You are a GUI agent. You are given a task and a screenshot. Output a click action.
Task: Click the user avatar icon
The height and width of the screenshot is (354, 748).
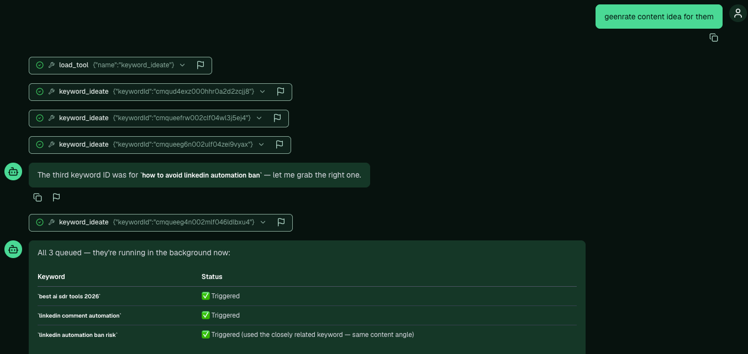pyautogui.click(x=738, y=13)
